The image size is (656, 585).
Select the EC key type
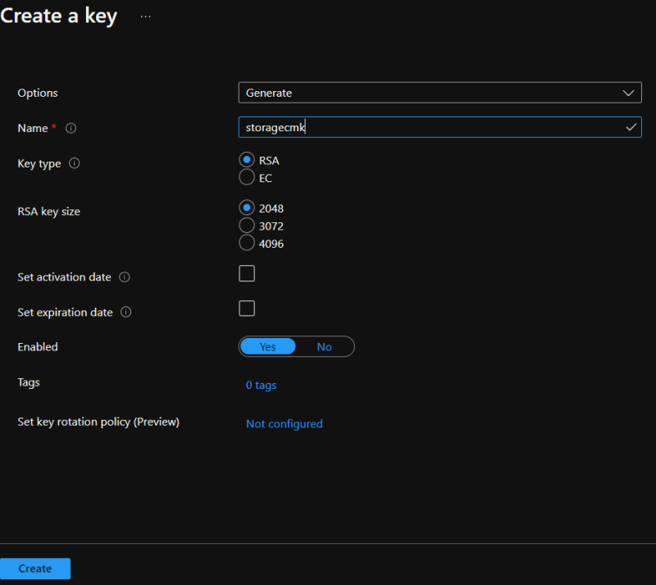click(247, 177)
